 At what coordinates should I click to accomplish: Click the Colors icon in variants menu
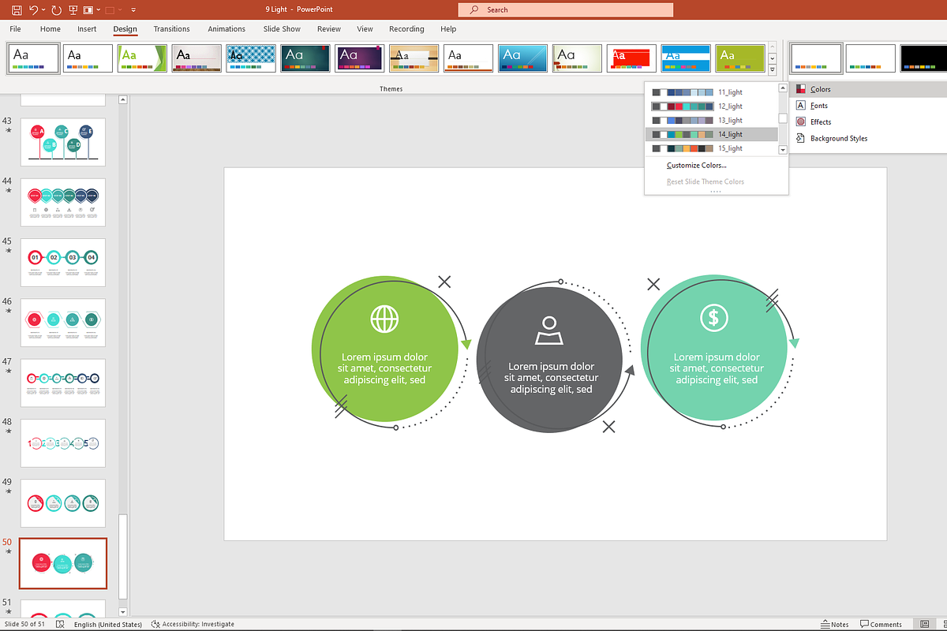801,89
